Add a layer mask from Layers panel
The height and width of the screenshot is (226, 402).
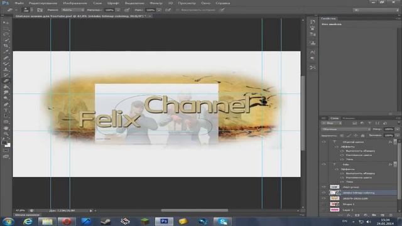[x=357, y=215]
